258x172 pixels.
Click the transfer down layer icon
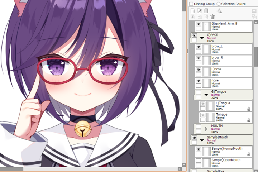pos(193,16)
